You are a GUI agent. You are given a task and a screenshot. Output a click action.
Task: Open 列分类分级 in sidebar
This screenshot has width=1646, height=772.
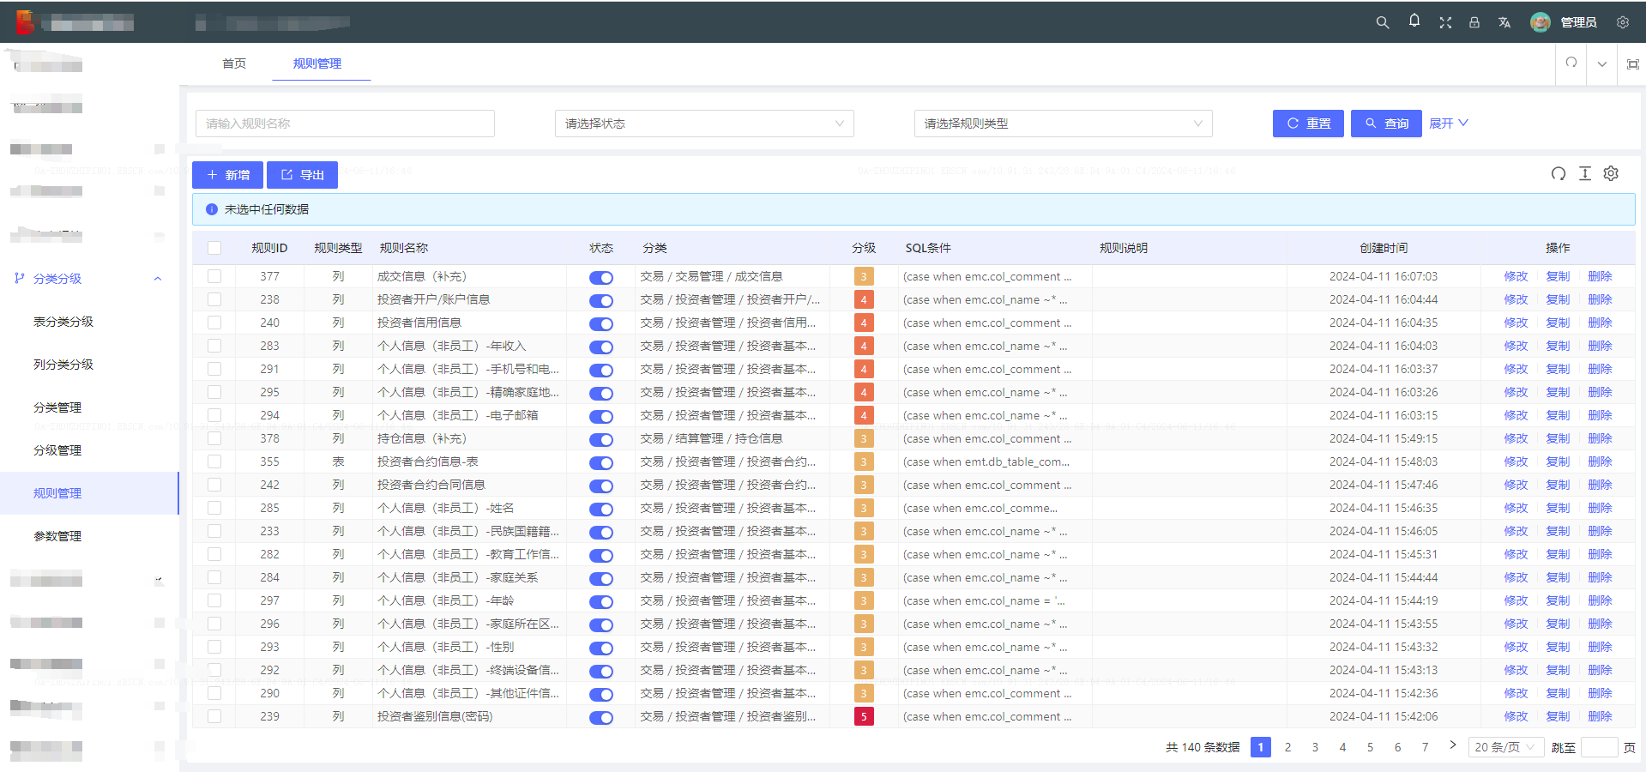tap(63, 365)
